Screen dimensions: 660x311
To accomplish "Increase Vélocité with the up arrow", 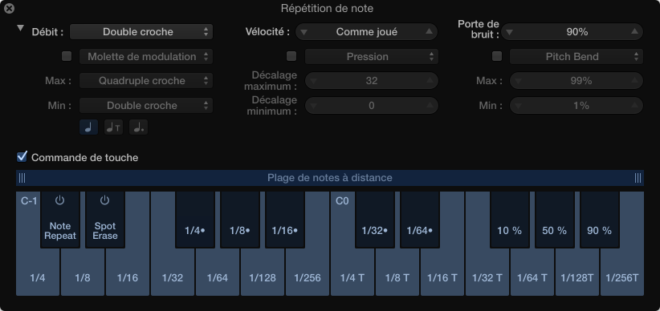I will (x=429, y=32).
